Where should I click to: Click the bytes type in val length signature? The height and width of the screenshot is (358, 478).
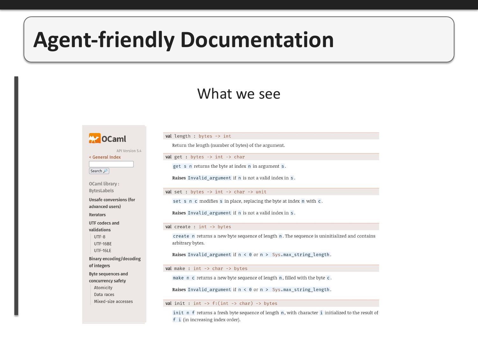[205, 136]
